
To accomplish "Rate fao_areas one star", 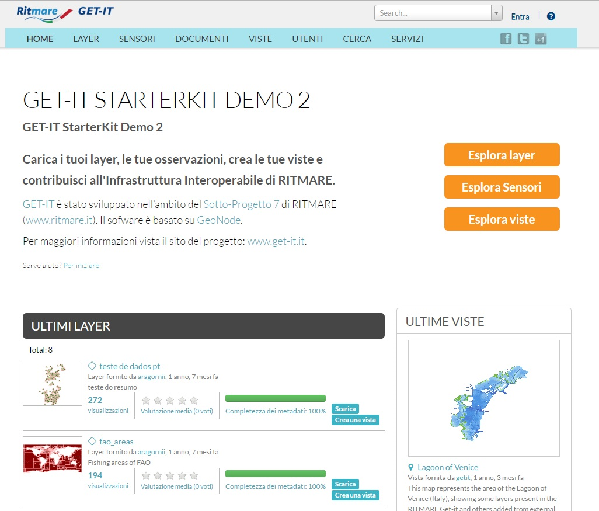I will pyautogui.click(x=145, y=475).
